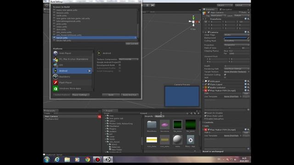Select the PC, Mac & Linux Standalone icon

pos(56,59)
